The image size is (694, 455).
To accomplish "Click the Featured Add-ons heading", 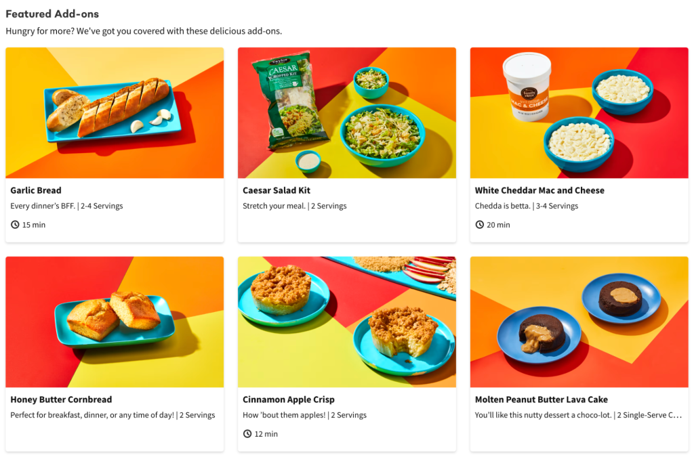I will tap(52, 14).
